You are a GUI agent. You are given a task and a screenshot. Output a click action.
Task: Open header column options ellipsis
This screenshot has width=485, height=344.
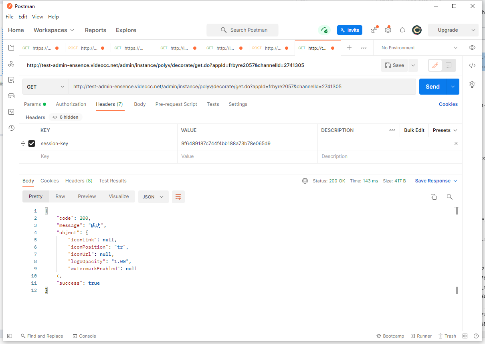[x=392, y=130]
